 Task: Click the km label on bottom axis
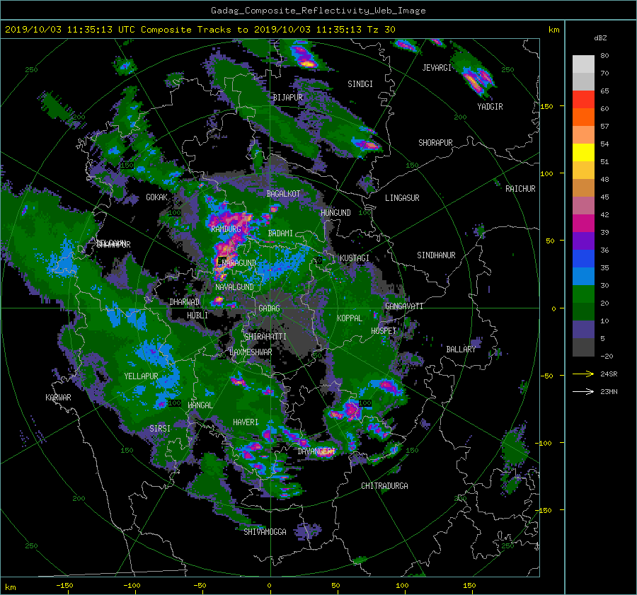[x=10, y=587]
